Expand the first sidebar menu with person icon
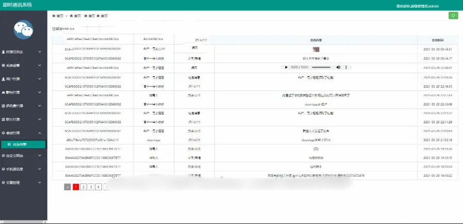The height and width of the screenshot is (224, 463). 23,52
